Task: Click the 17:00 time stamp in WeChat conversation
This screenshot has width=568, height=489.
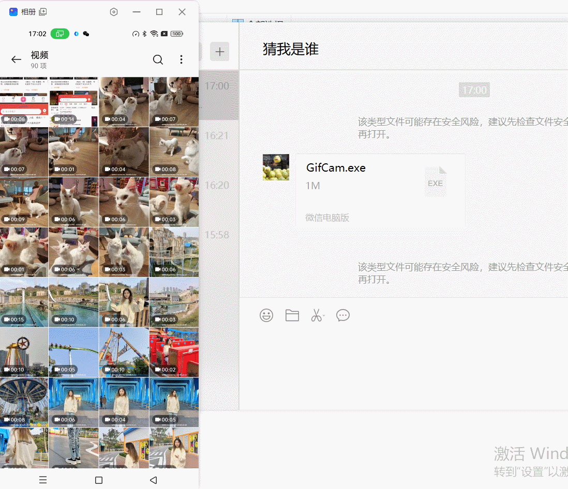Action: [474, 90]
